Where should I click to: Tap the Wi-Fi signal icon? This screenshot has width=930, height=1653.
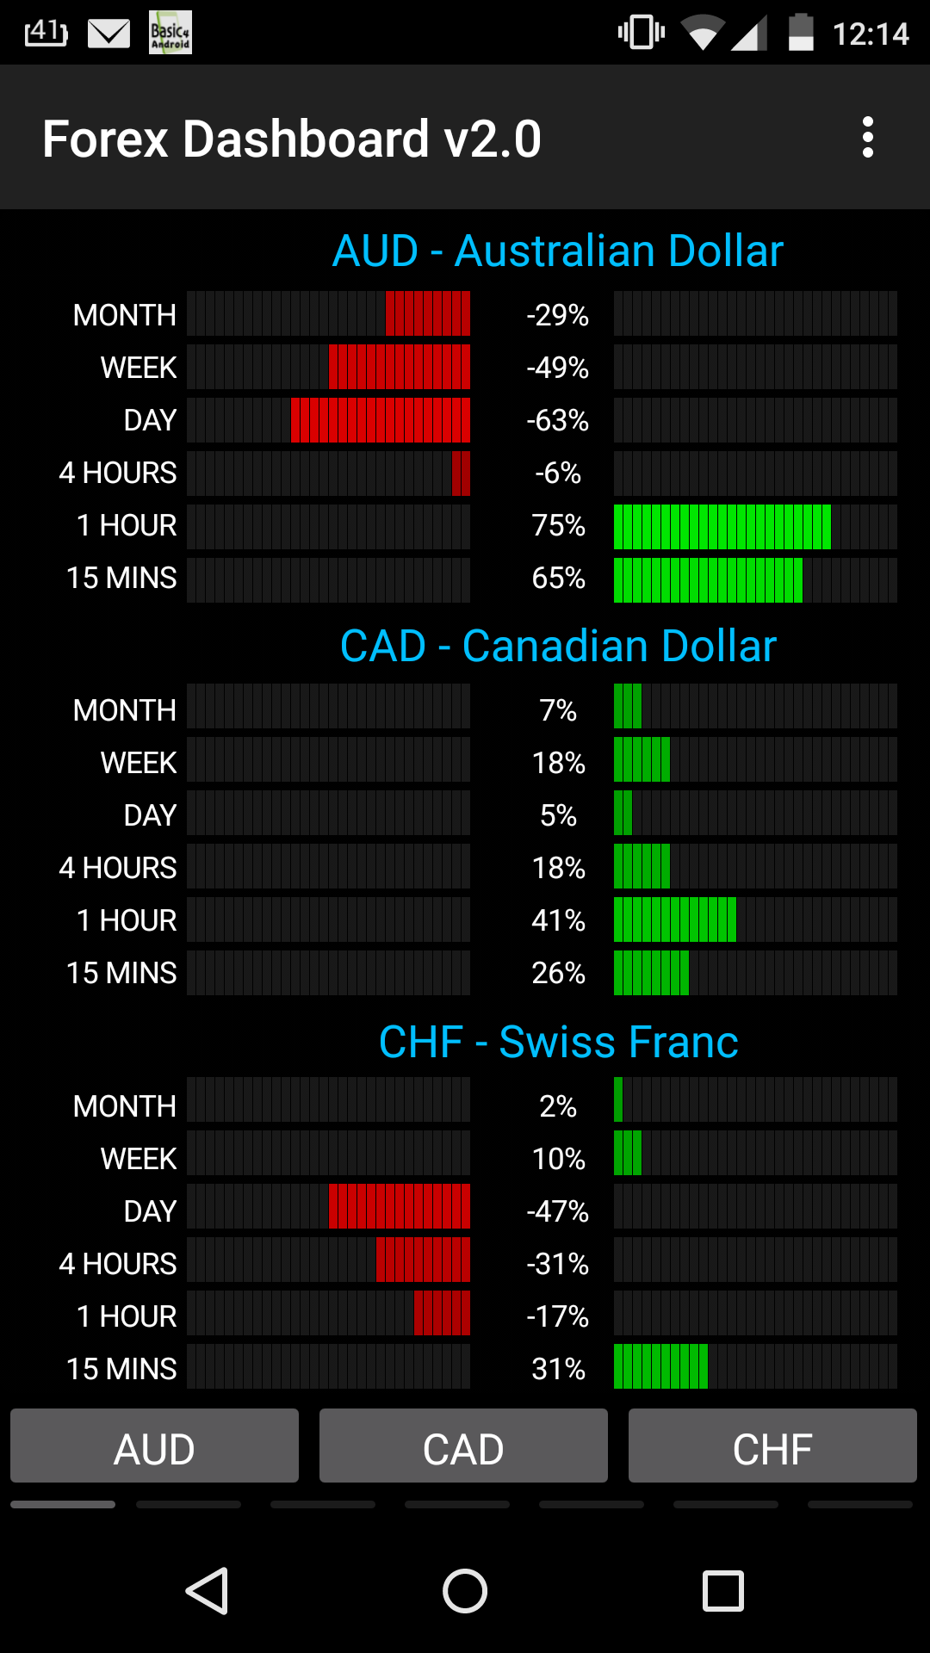pos(702,34)
